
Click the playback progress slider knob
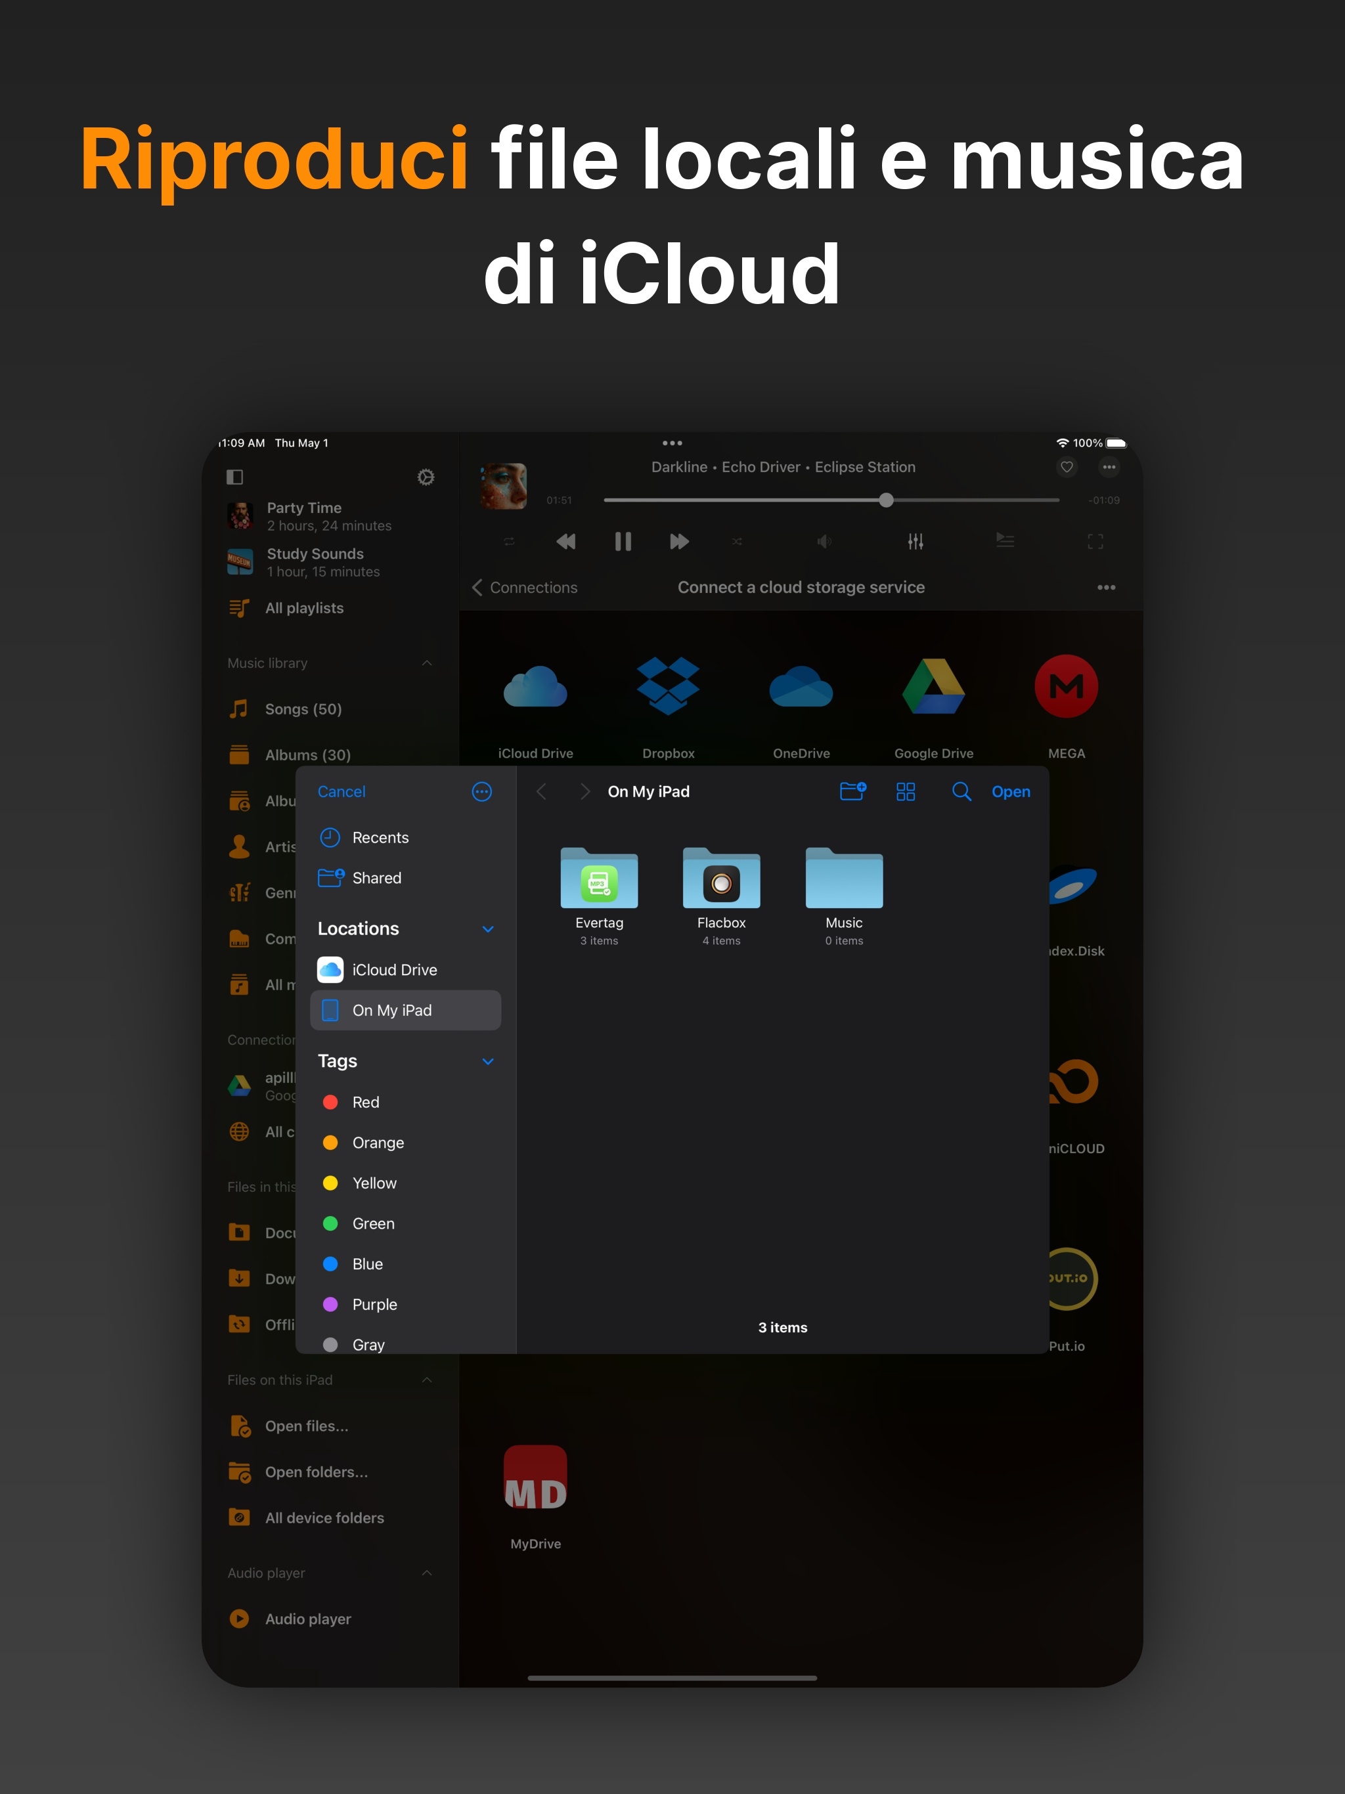pyautogui.click(x=886, y=500)
